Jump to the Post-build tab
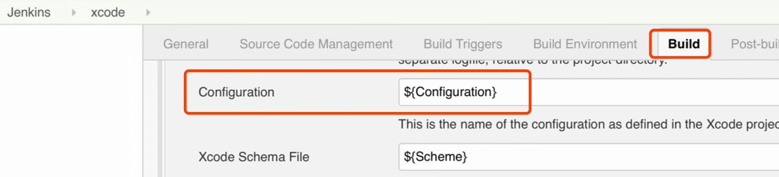Image resolution: width=779 pixels, height=177 pixels. [x=754, y=44]
